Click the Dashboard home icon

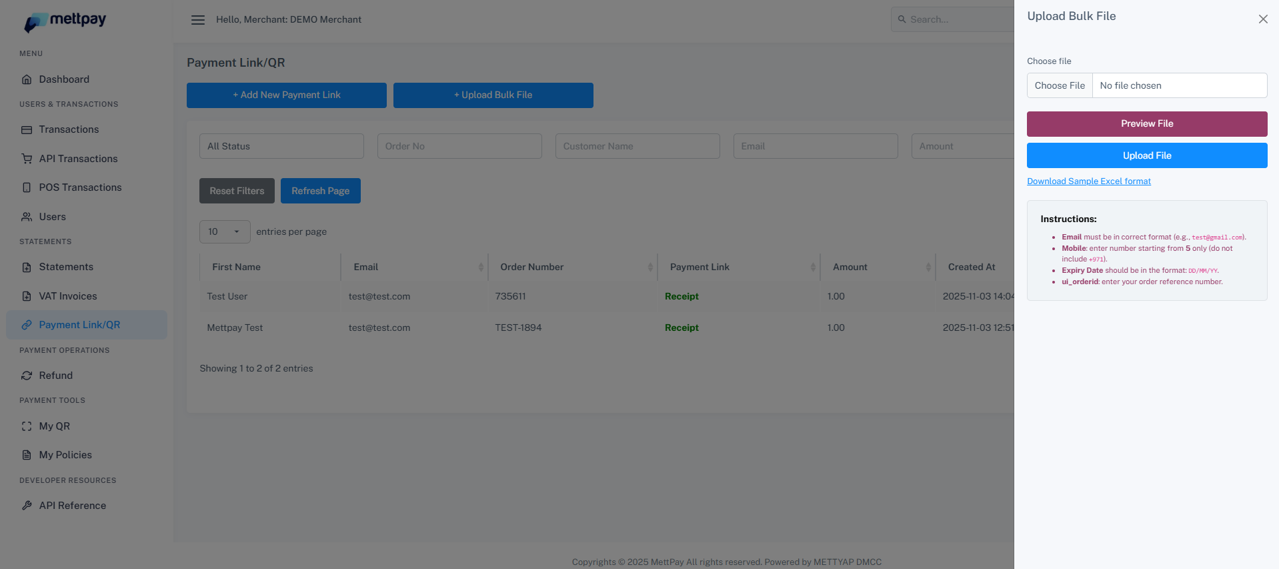(27, 79)
